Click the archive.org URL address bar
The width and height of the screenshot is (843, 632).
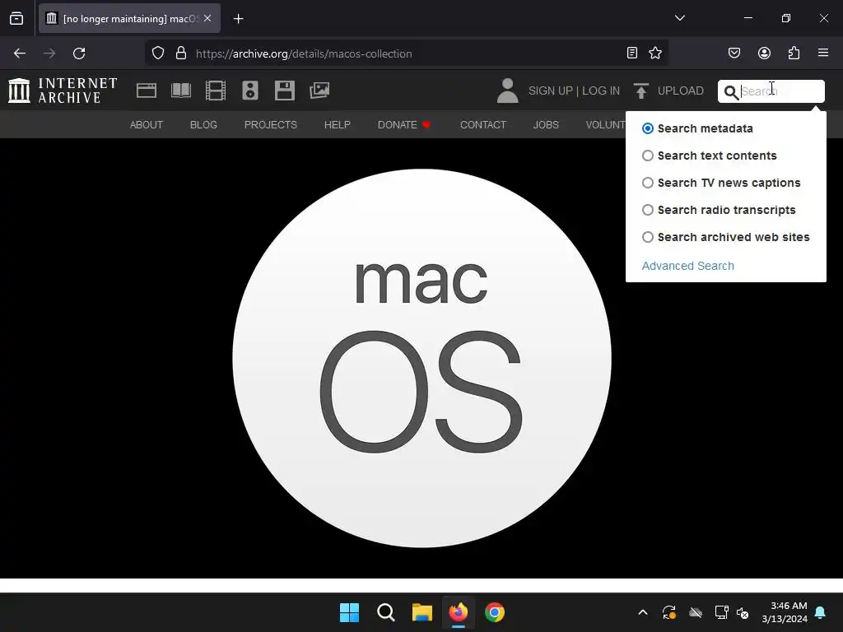point(408,53)
